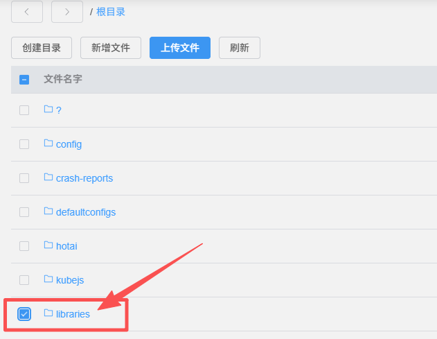
Task: Toggle the select-all checkbox in header
Action: 24,80
